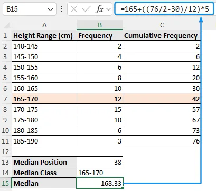Image resolution: width=216 pixels, height=191 pixels.
Task: Select cumulative frequency cell with value 30
Action: click(162, 88)
